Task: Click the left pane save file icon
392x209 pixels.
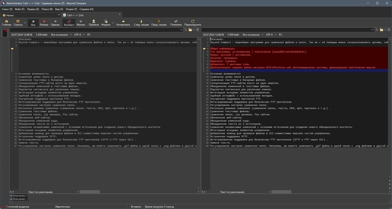Action: click(198, 30)
